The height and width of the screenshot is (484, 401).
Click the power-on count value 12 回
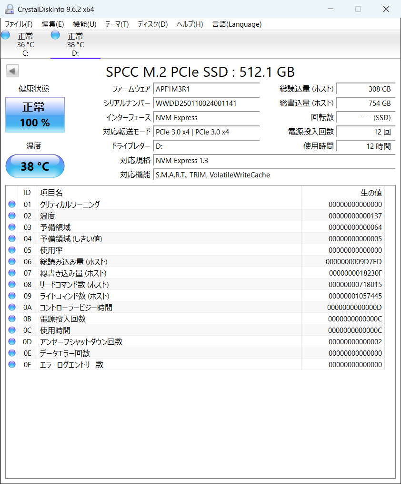(366, 132)
